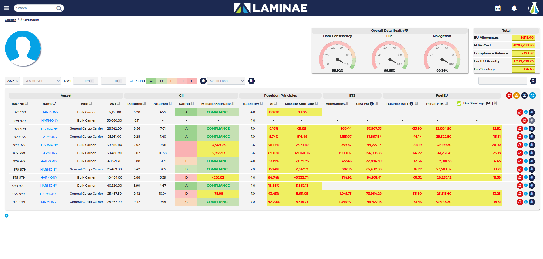Click EU Allowances value 9,912.40
This screenshot has height=259, width=543.
tap(523, 37)
